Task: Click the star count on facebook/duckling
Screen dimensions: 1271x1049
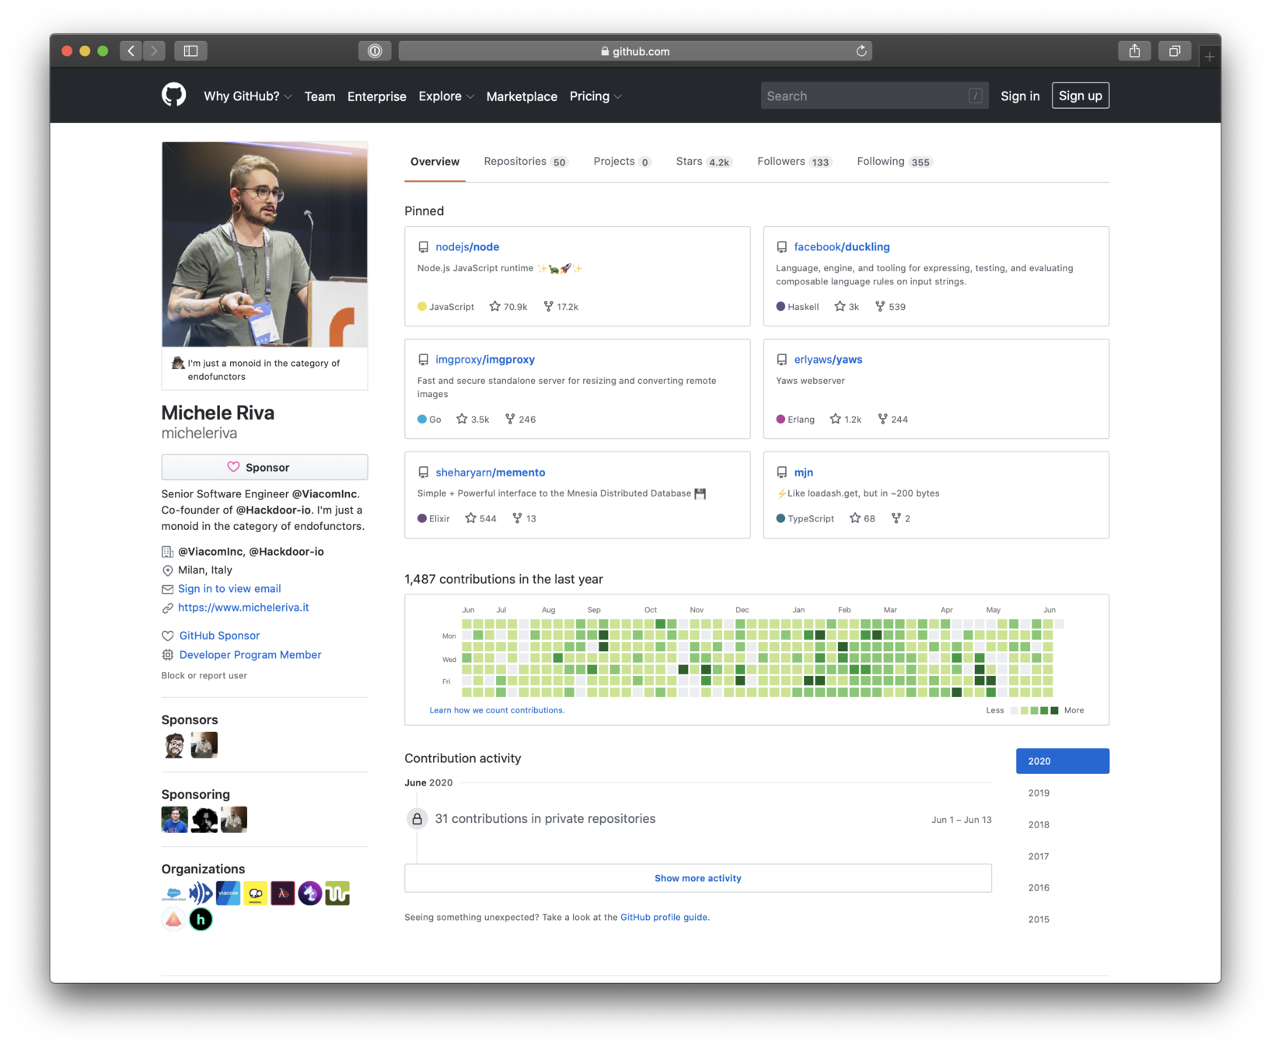Action: (847, 307)
